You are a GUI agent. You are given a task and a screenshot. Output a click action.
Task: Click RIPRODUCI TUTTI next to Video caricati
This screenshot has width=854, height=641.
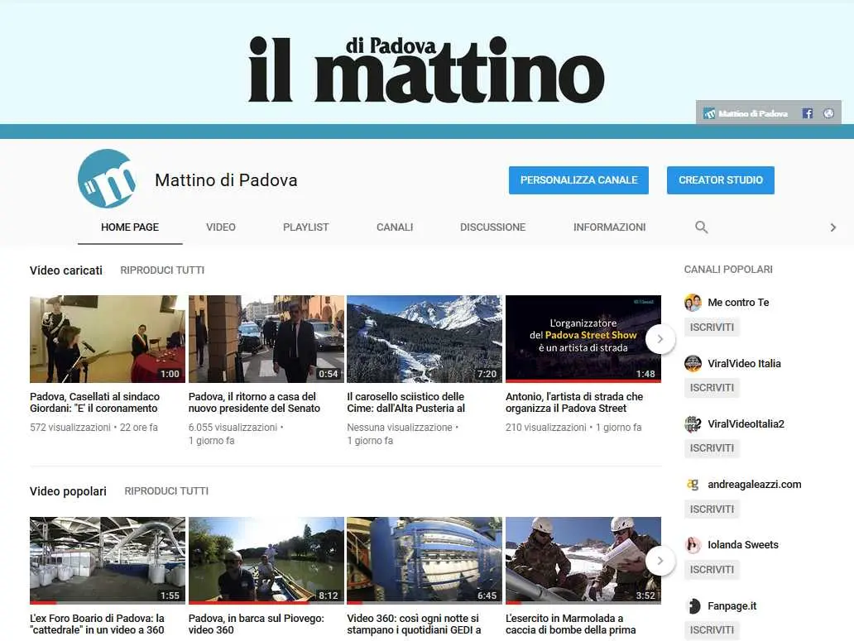[162, 270]
